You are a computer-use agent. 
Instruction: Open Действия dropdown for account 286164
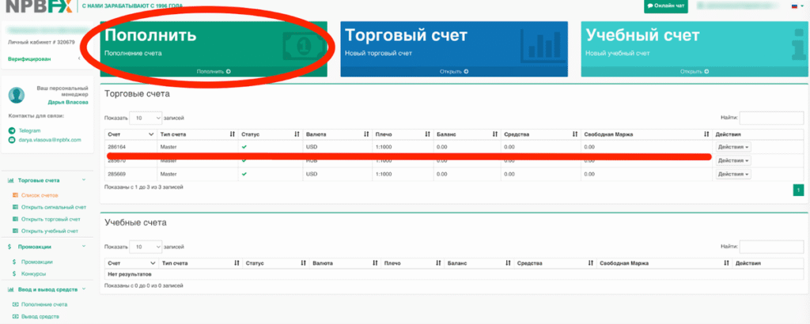[x=732, y=147]
